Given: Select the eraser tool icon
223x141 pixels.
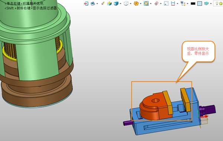Looking at the screenshot, I should (103, 3).
